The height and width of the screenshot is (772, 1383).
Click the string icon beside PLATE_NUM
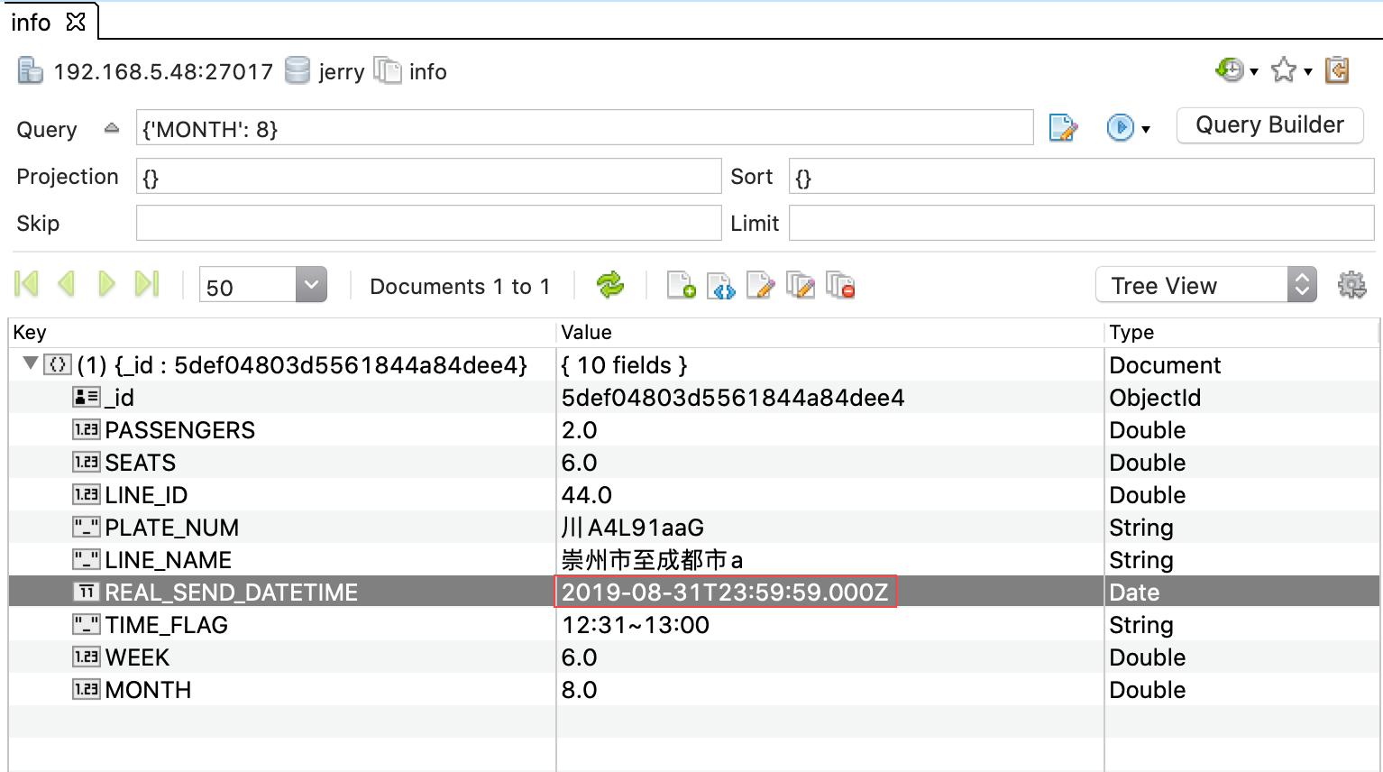pos(87,527)
